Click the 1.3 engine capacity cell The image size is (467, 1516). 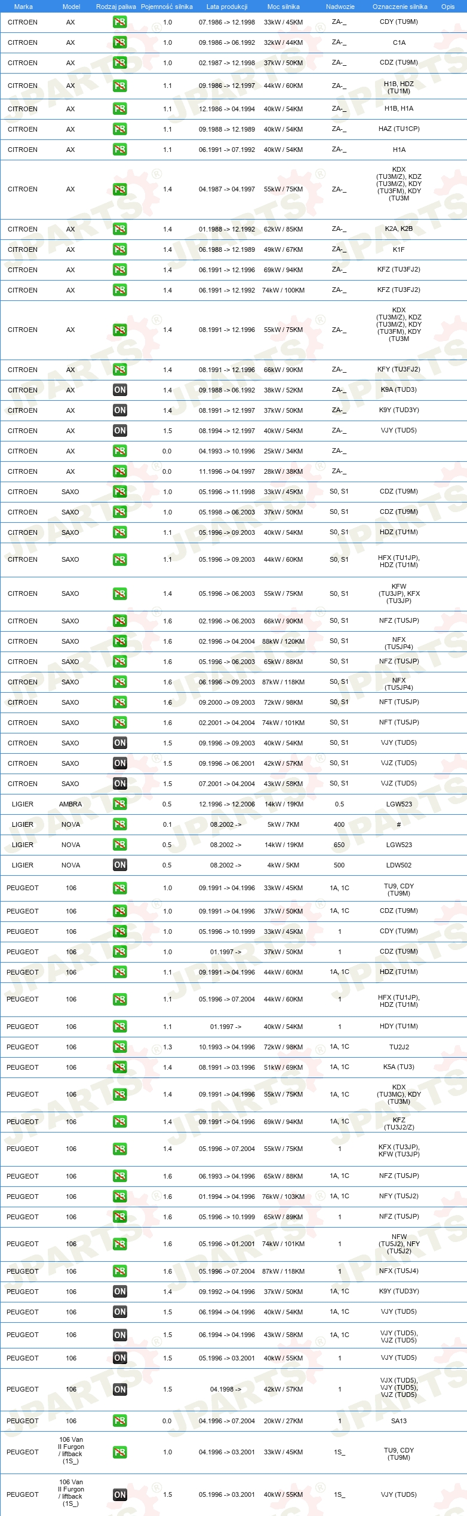click(x=167, y=1047)
